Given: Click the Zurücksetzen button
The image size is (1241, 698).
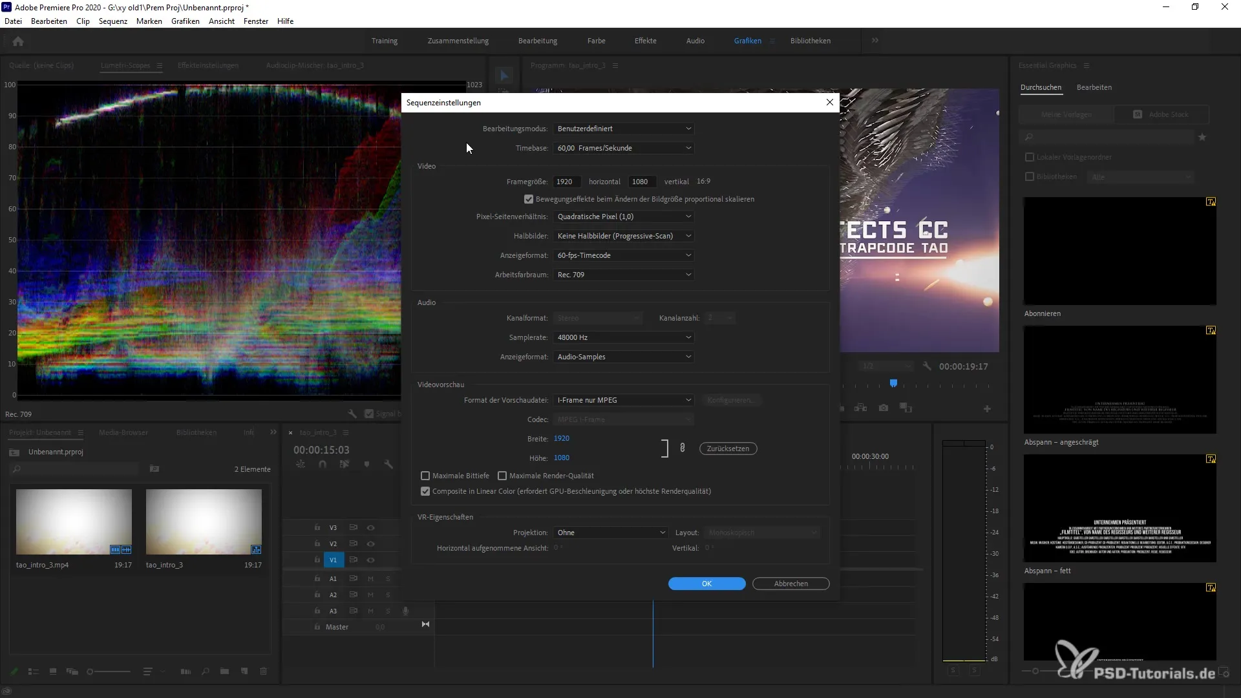Looking at the screenshot, I should point(728,449).
